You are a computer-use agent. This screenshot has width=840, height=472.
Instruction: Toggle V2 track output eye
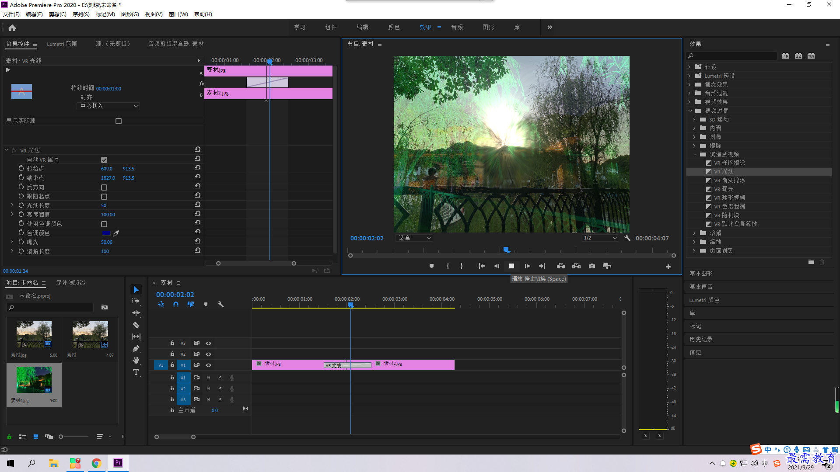point(209,354)
